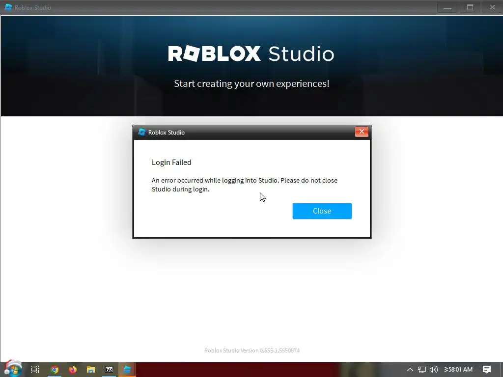Open File Explorer from the taskbar
503x377 pixels.
[x=91, y=370]
